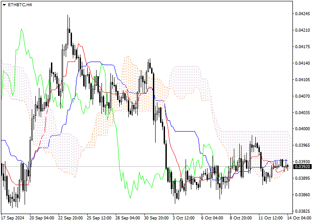Click the 30 Sep 20:00 time label
Viewport: 313px width, 223px height.
point(156,218)
